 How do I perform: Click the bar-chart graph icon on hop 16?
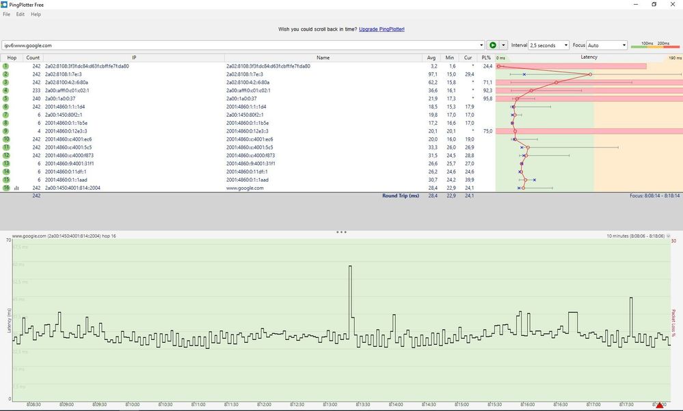coord(16,188)
